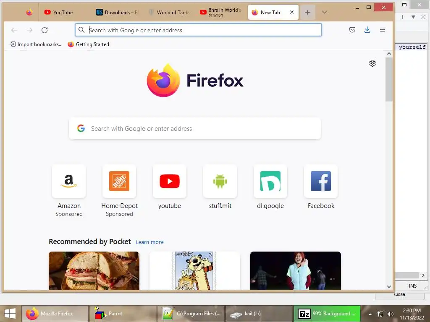Minimize the Firefox window
430x322 pixels.
(357, 8)
